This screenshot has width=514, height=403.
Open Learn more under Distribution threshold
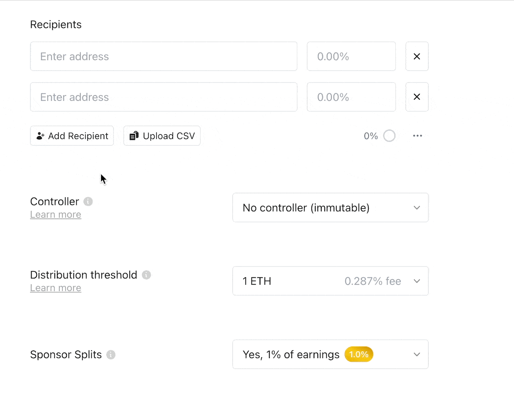(x=56, y=288)
